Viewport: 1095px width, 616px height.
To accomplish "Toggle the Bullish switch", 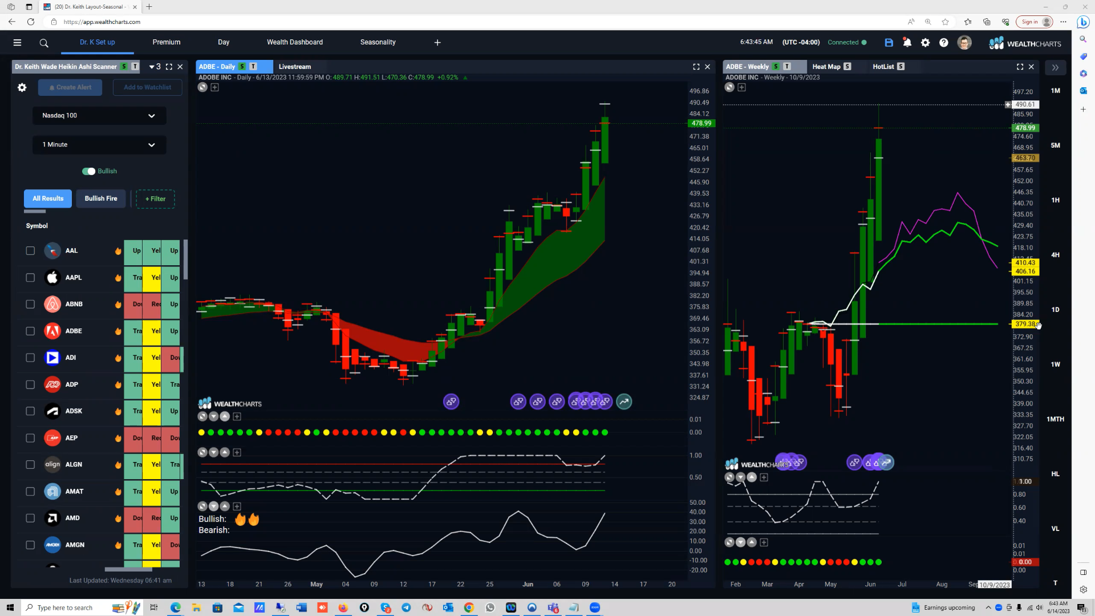I will [x=88, y=171].
